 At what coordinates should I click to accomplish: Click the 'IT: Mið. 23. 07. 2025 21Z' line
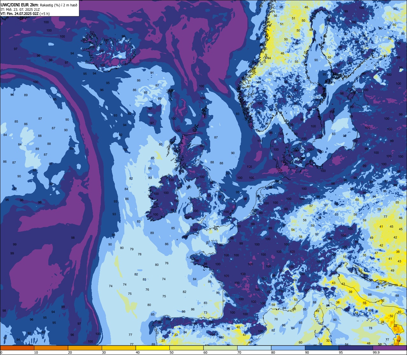[20, 9]
